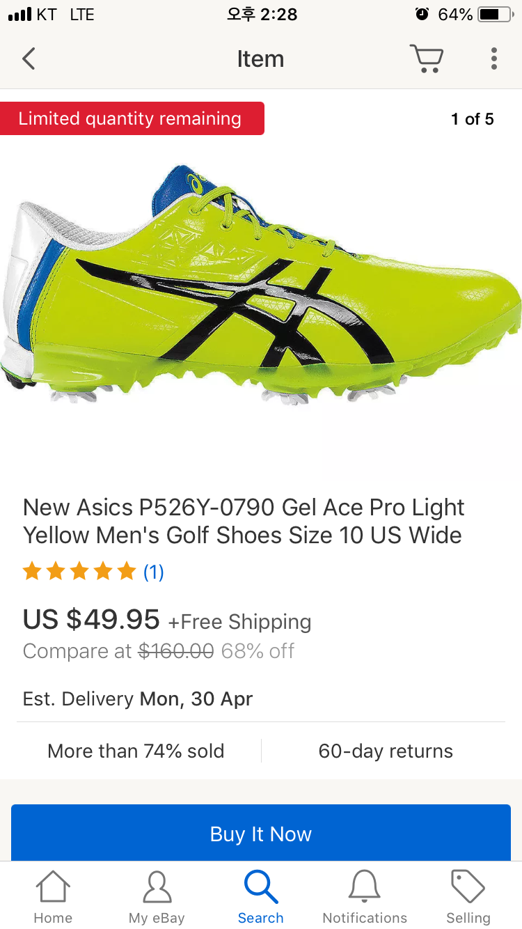Tap the Limited quantity remaining banner
This screenshot has height=929, width=522.
pos(132,118)
